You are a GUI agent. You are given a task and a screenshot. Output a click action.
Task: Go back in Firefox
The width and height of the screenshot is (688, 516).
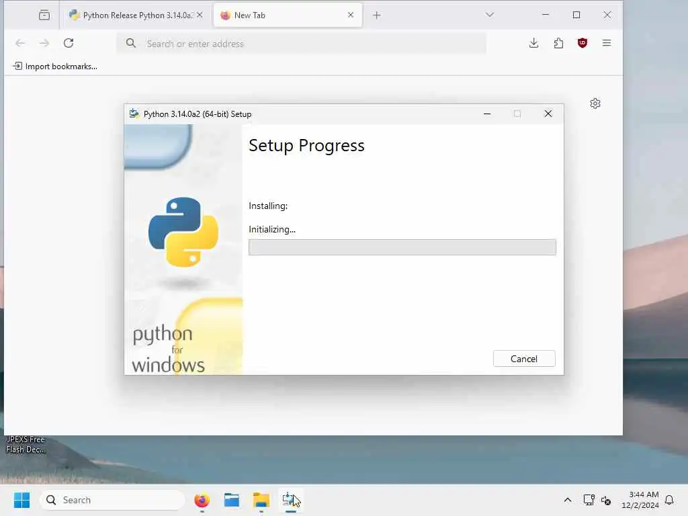(20, 43)
